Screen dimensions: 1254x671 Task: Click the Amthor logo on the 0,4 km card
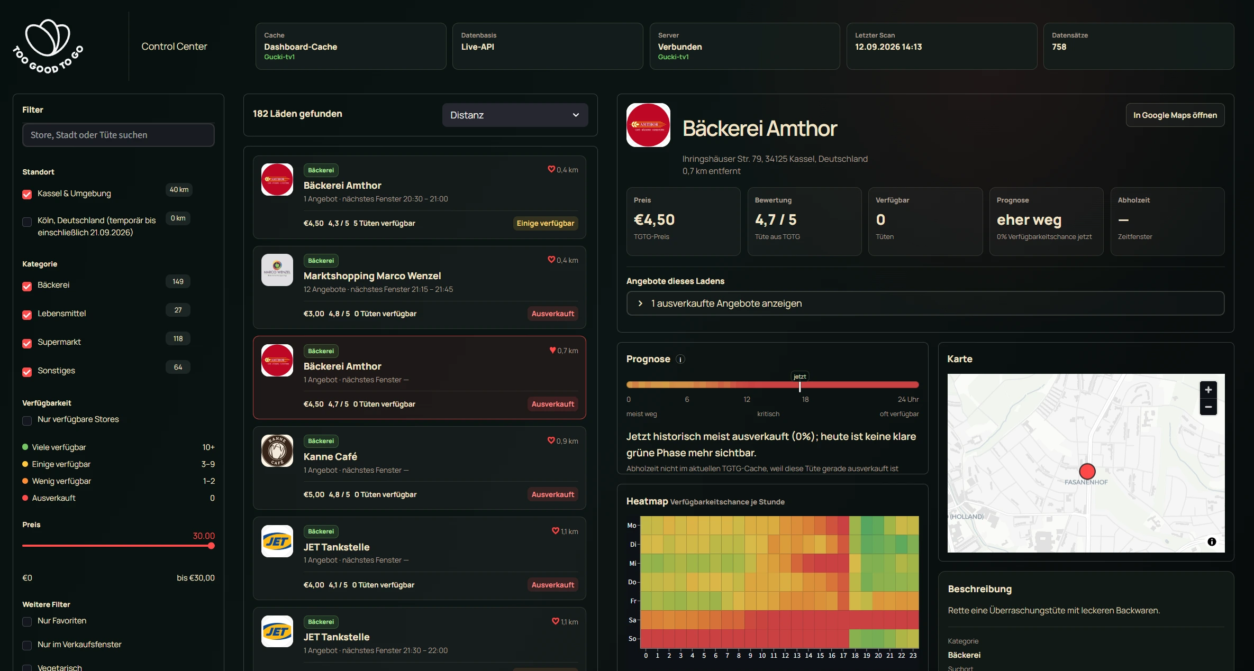tap(277, 180)
